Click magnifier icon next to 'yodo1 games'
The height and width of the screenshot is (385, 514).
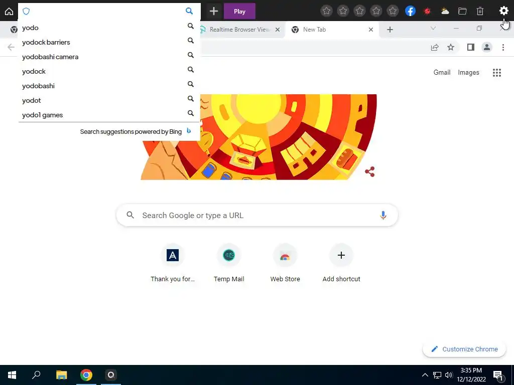click(x=190, y=113)
